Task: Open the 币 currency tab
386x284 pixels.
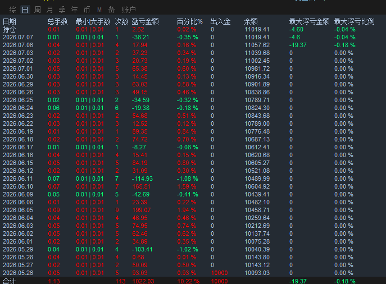Action: tap(87, 10)
